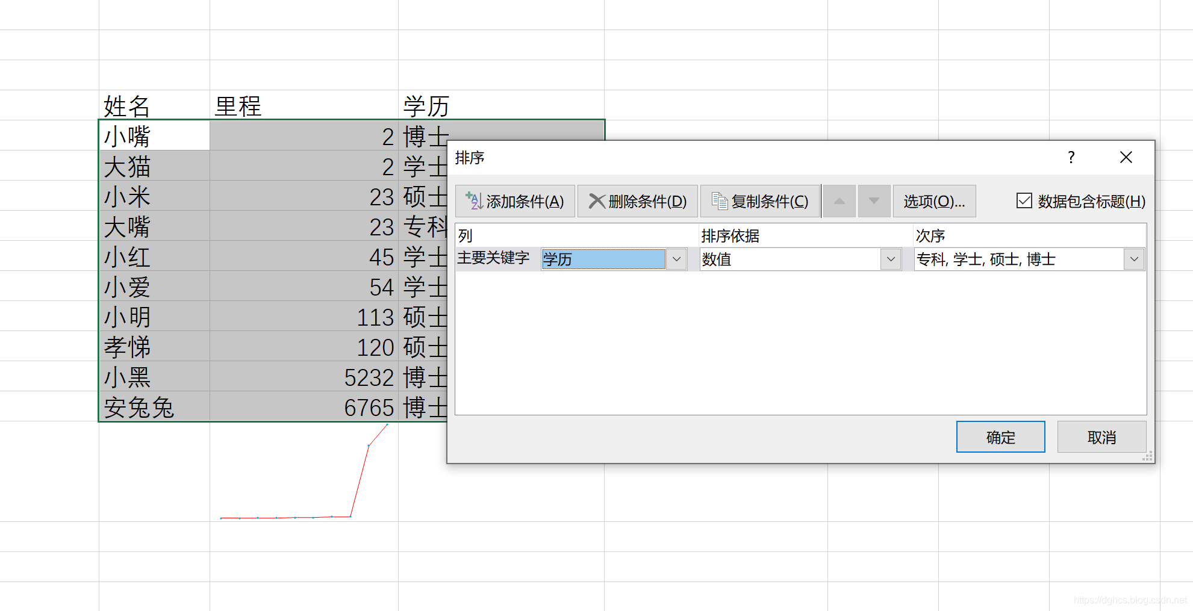Select the cell with value 113
The height and width of the screenshot is (611, 1193).
304,316
